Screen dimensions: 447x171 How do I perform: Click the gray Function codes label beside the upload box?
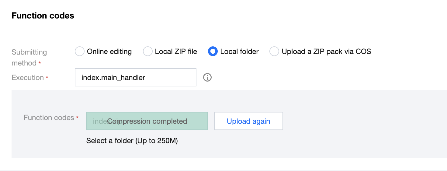click(49, 118)
